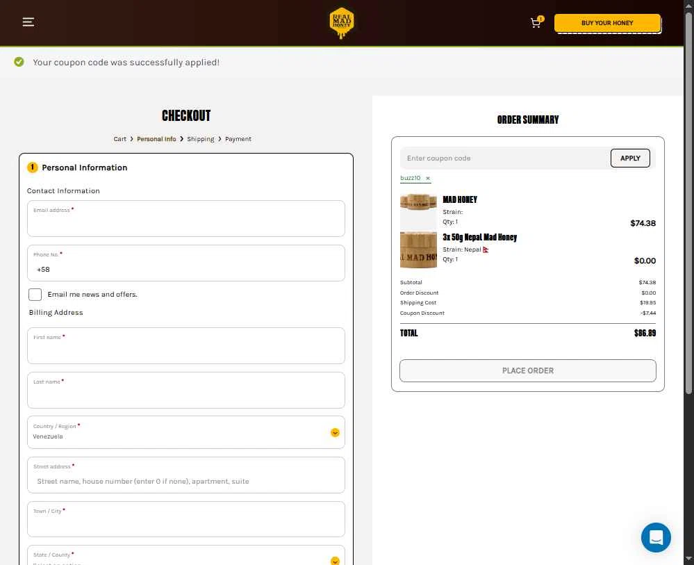
Task: Go to the Payment breadcrumb step
Action: [238, 139]
